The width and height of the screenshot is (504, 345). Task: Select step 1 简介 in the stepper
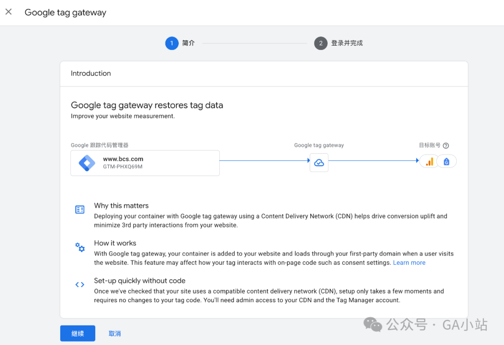click(180, 43)
